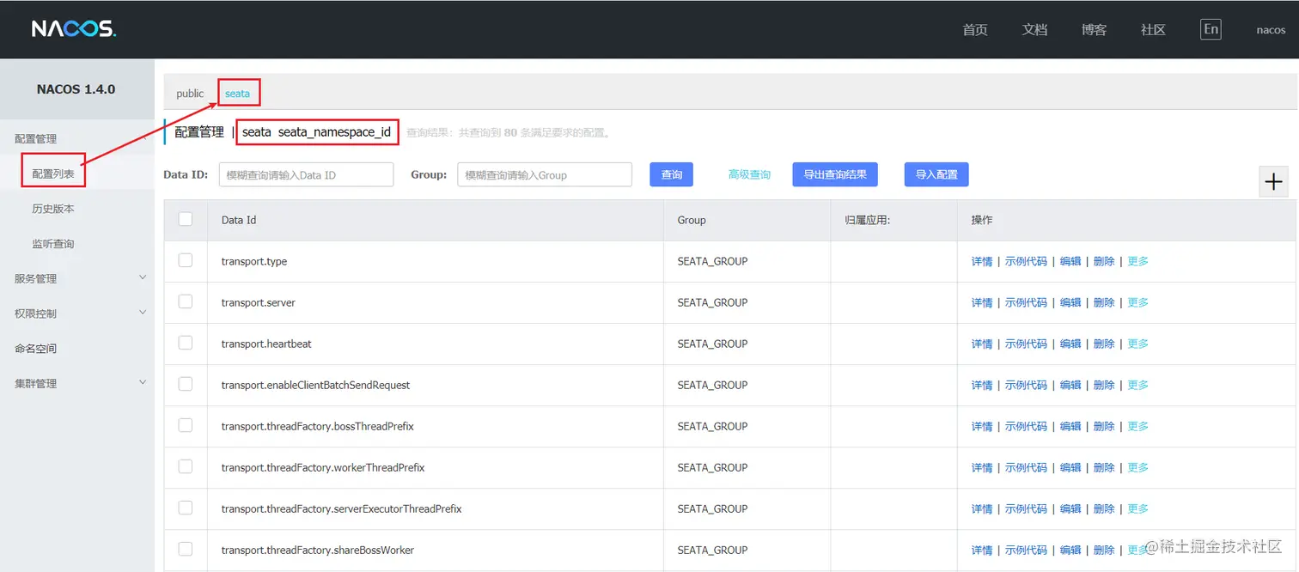Screen dimensions: 1299x572
Task: Check the transport.server row checkbox
Action: click(x=186, y=301)
